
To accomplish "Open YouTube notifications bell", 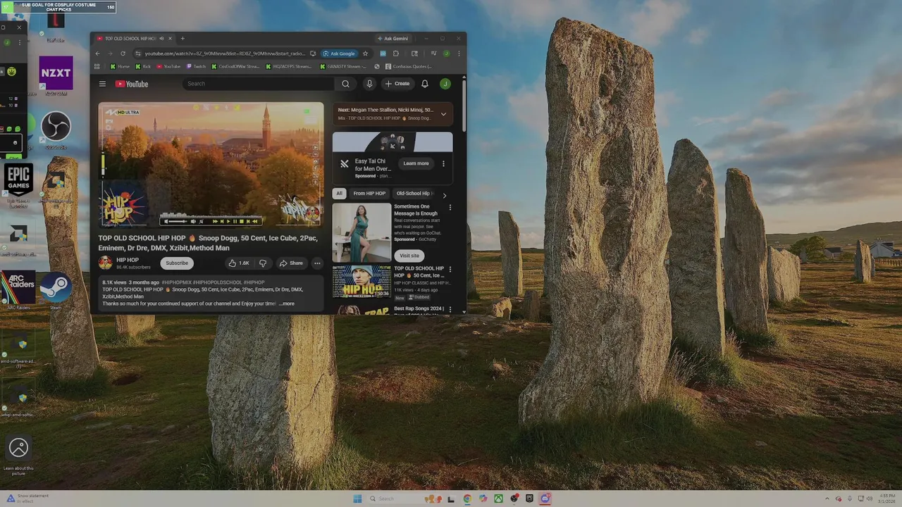I will [425, 84].
